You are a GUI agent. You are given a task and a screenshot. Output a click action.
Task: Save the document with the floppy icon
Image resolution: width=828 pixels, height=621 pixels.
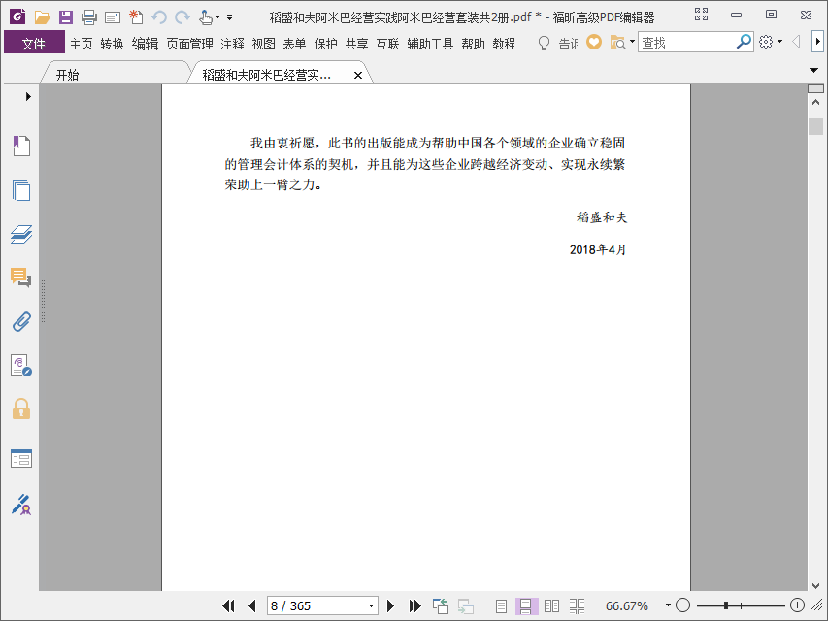[x=65, y=17]
